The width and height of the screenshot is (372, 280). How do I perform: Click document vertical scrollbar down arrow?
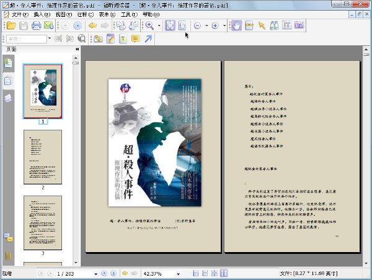tap(366, 263)
